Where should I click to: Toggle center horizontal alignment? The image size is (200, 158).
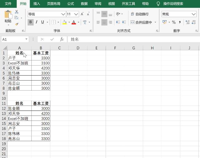tap(104, 22)
